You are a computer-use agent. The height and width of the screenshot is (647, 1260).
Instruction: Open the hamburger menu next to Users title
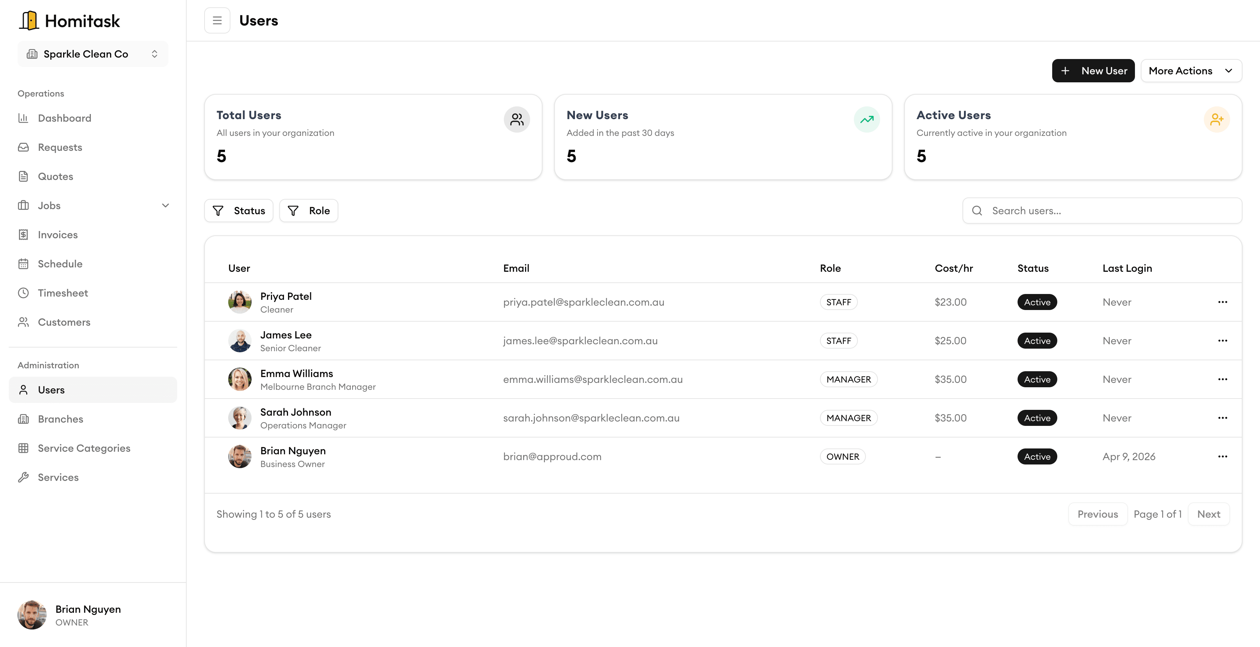[217, 20]
